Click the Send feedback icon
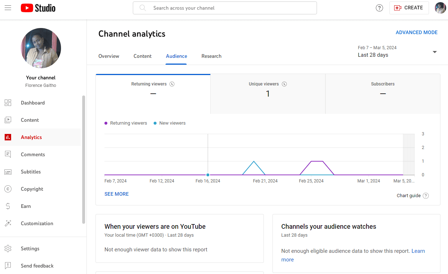This screenshot has width=448, height=274. 8,266
